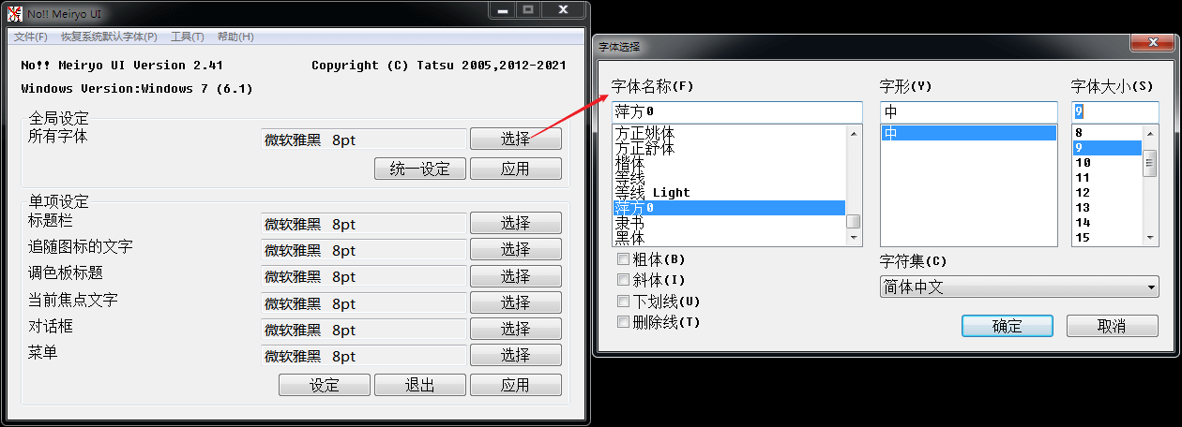Click 选择 button for 对话框
1182x427 pixels.
coord(515,329)
